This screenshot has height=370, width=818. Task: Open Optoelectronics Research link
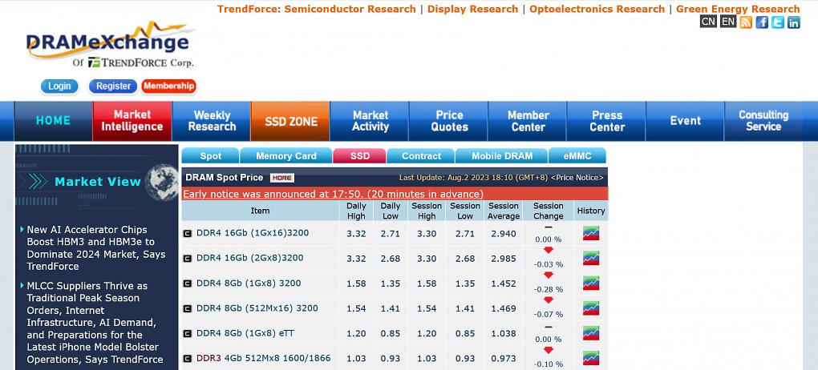click(x=597, y=9)
